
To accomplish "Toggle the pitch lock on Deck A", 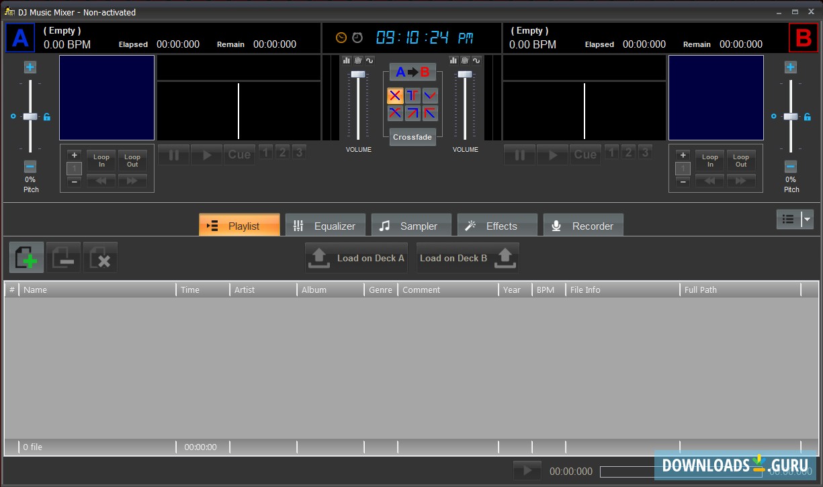I will [x=47, y=117].
